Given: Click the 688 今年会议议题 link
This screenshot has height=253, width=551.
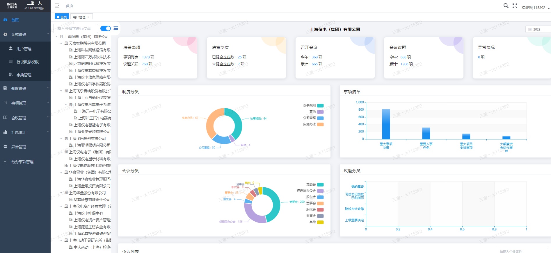Looking at the screenshot, I should 404,57.
